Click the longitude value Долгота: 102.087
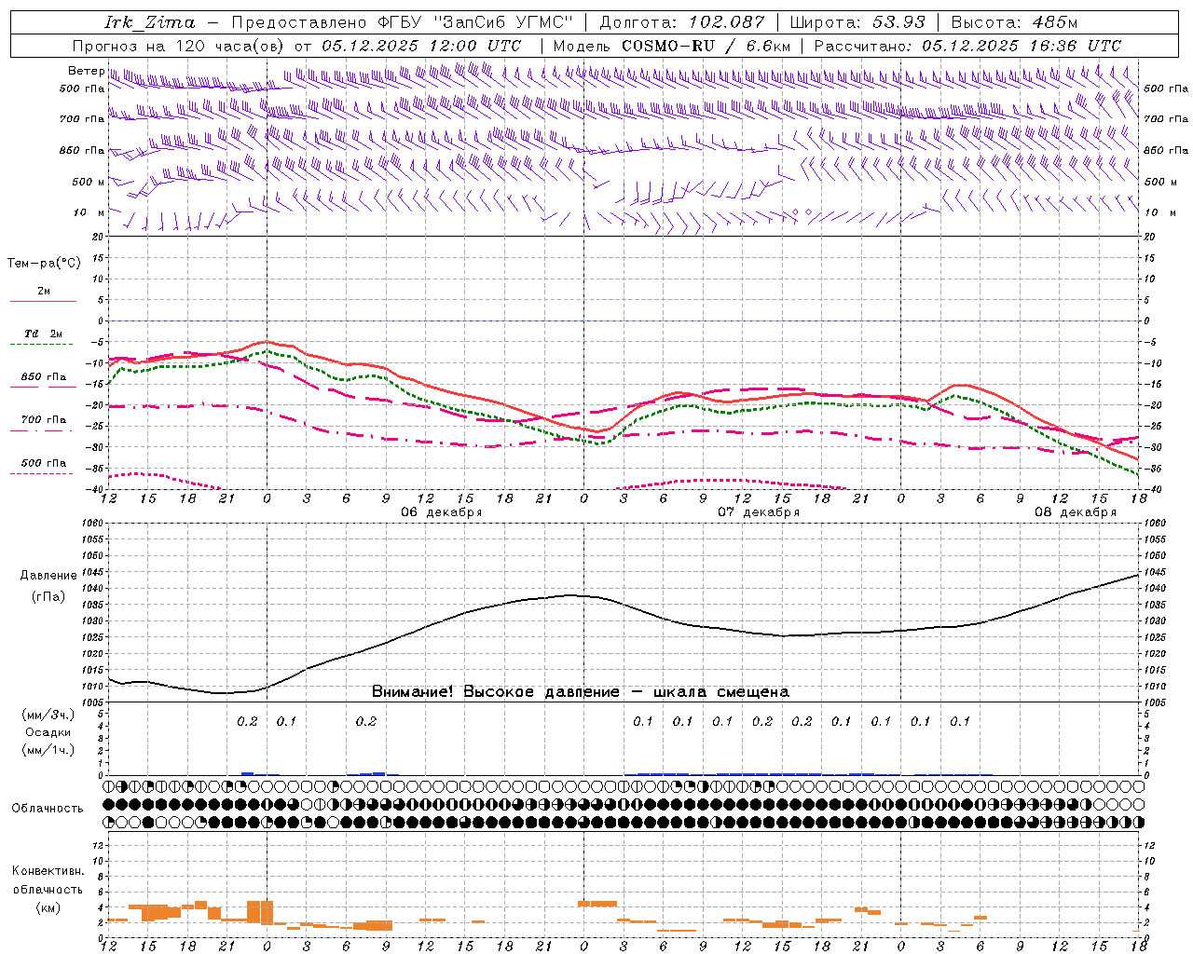Image resolution: width=1193 pixels, height=954 pixels. [x=682, y=22]
